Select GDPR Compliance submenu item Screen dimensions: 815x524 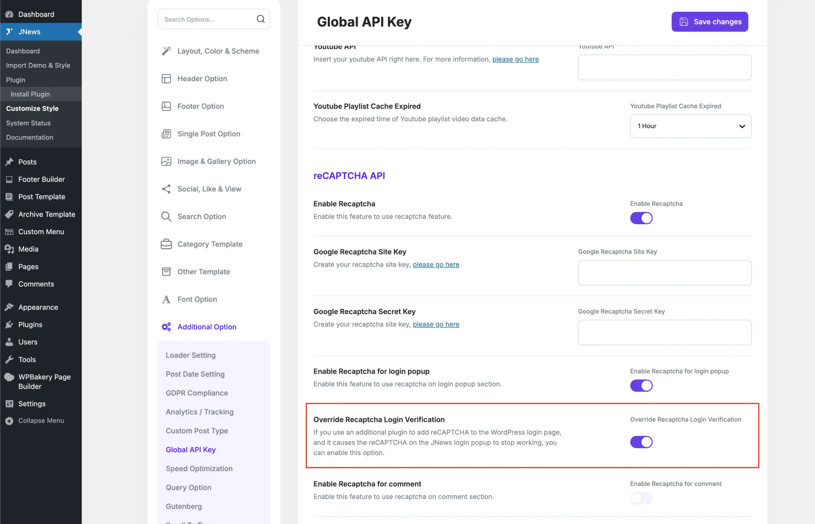[x=197, y=393]
